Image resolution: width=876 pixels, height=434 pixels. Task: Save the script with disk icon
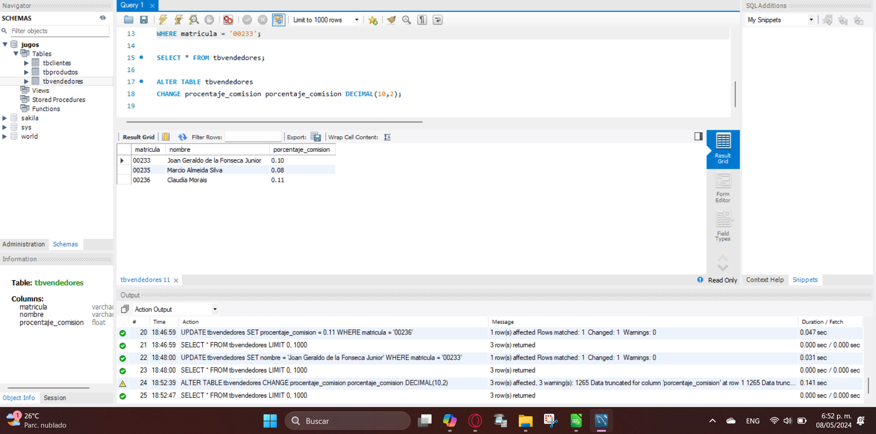tap(144, 20)
